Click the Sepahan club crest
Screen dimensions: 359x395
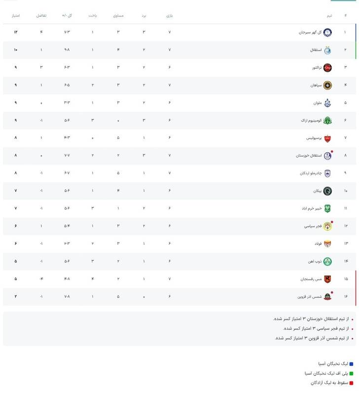pos(328,85)
